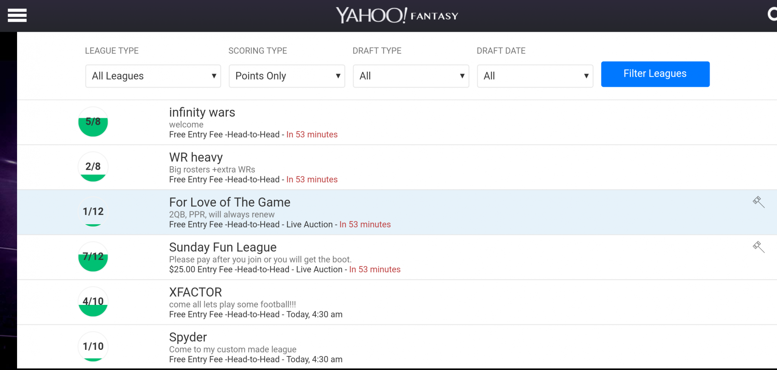
Task: Click '$25.00 Entry Fee' details line
Action: pyautogui.click(x=285, y=270)
